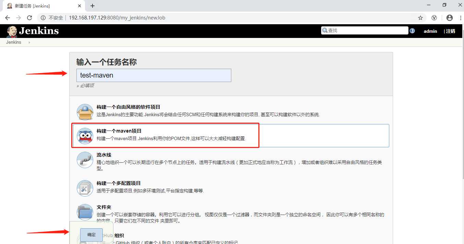
Task: Open the browser profile avatar icon
Action: 450,18
